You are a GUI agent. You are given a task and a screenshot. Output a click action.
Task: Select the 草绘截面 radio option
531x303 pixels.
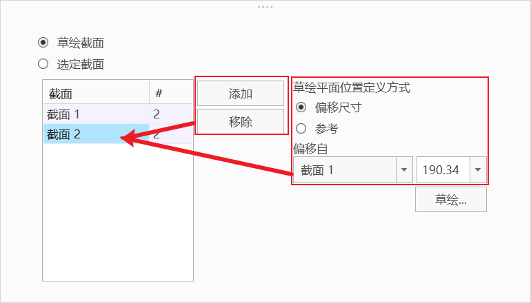[43, 43]
